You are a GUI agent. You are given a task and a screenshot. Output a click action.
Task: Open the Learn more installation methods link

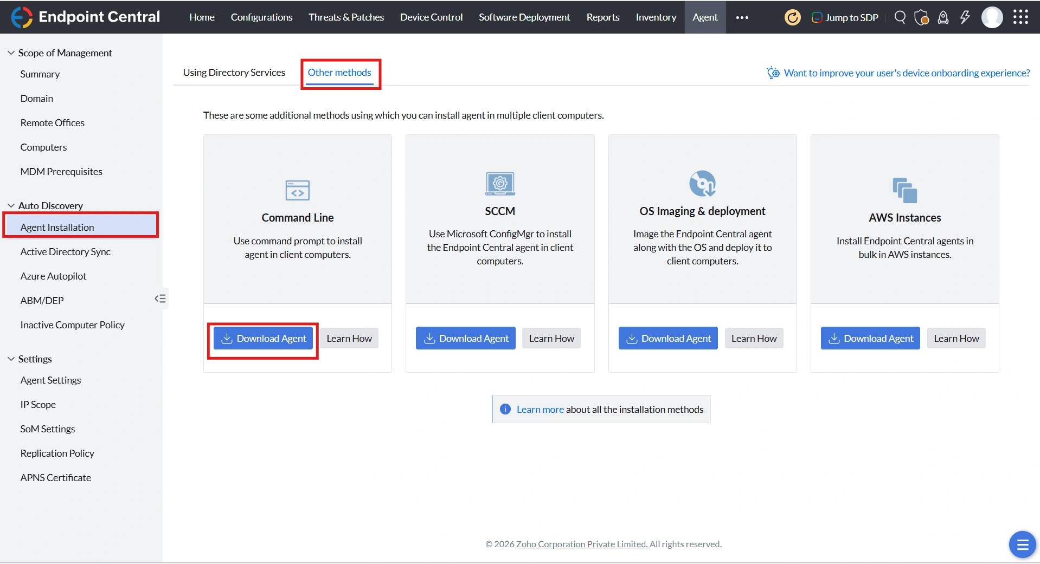coord(540,410)
